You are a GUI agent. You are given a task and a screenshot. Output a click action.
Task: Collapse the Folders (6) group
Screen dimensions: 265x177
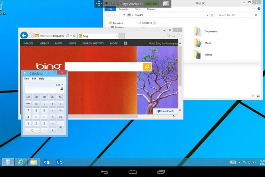coord(140,23)
